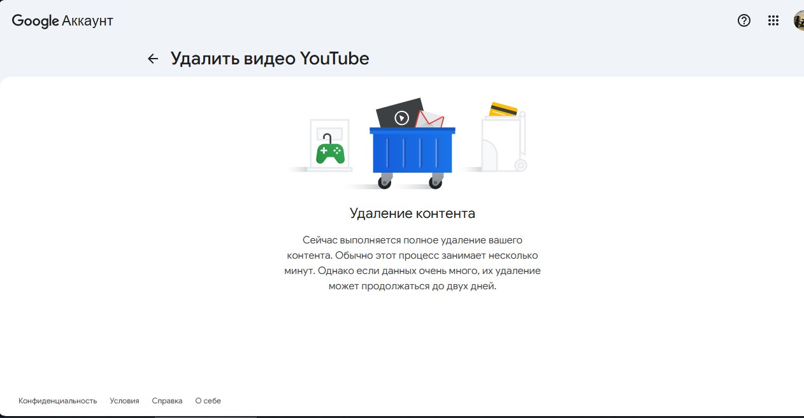Click the Google Аккаунт logo
This screenshot has width=804, height=418.
62,21
